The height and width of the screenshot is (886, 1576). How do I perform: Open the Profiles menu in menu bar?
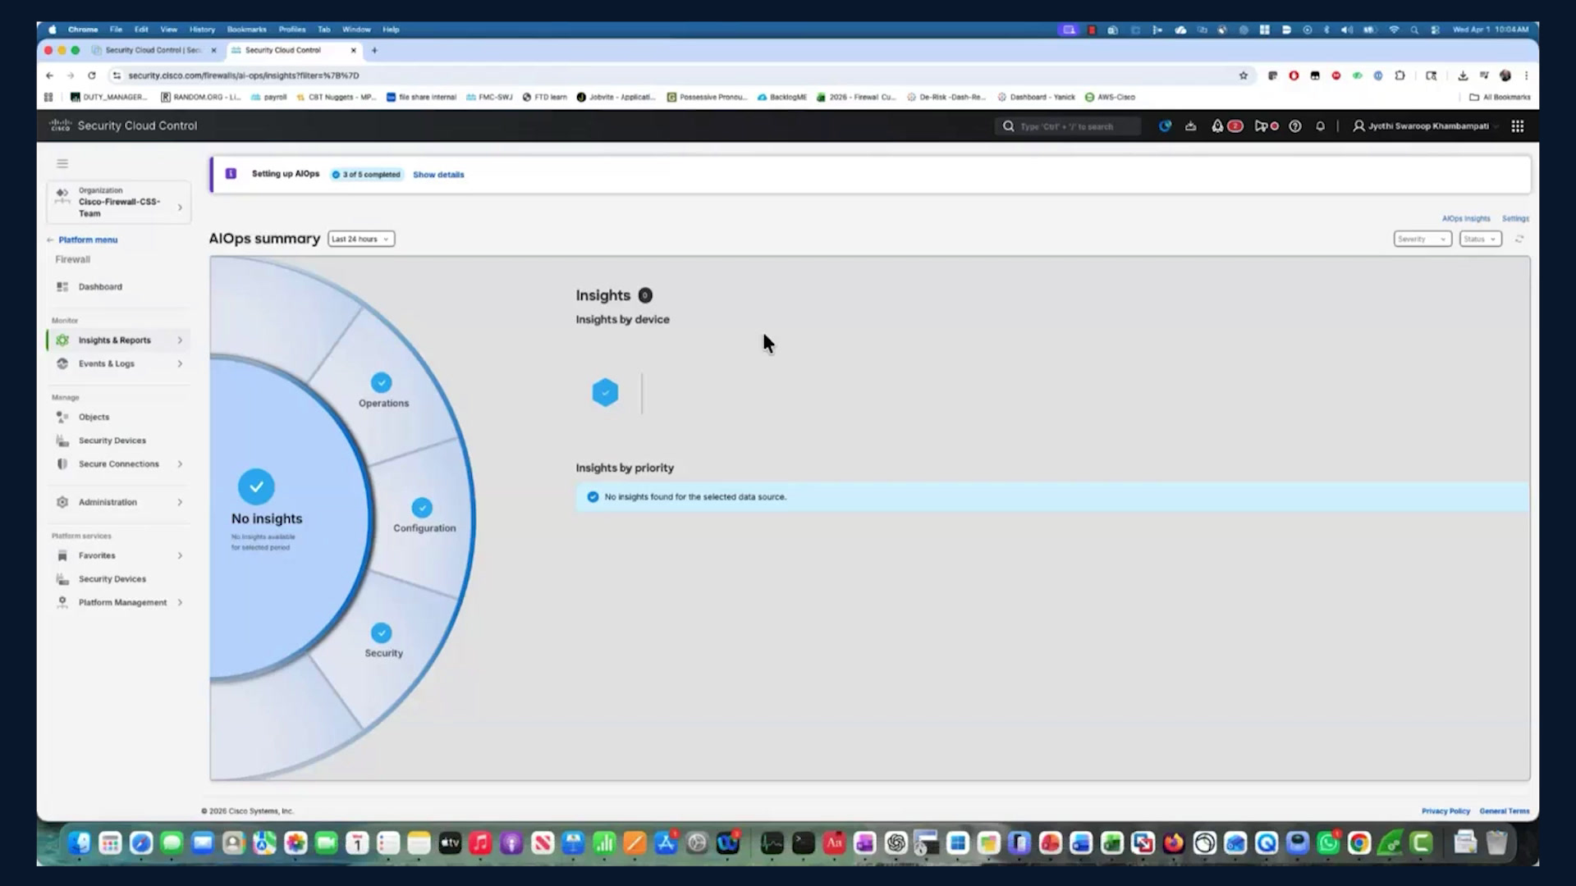pos(291,30)
